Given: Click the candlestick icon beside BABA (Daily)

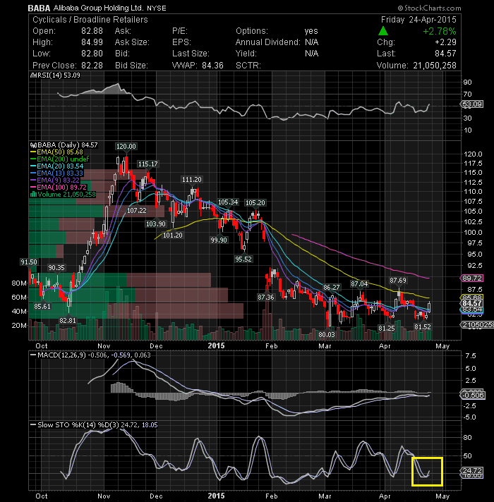Looking at the screenshot, I should (32, 145).
